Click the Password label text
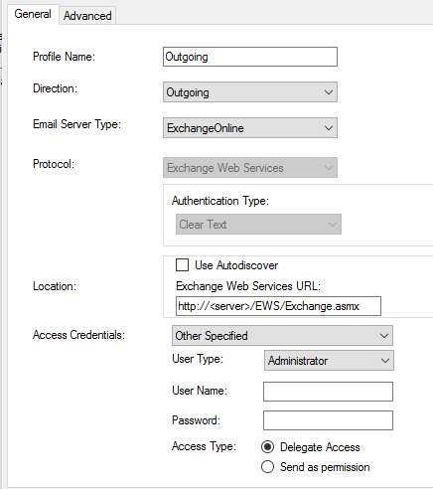This screenshot has height=489, width=433. pos(196,420)
